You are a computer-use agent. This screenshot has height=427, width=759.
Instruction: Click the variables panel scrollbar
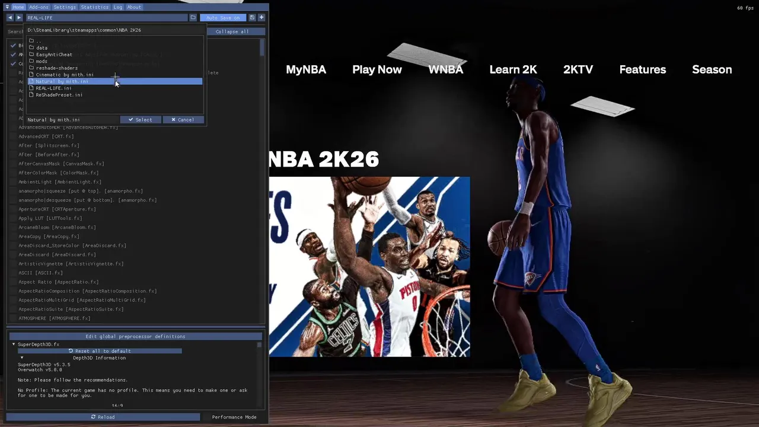[259, 345]
